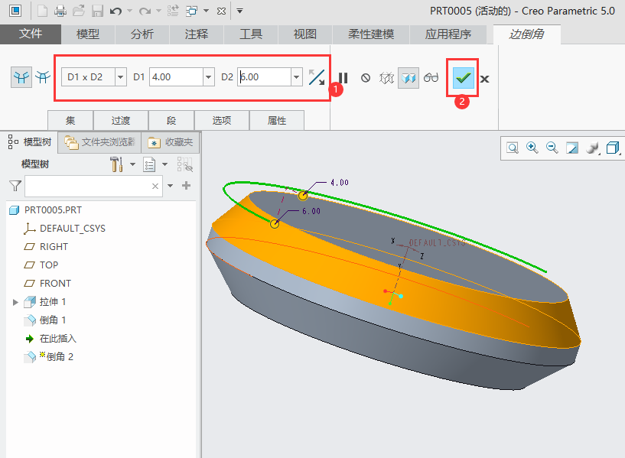Click the refit view icon
Screen dimensions: 625x458
(x=513, y=148)
